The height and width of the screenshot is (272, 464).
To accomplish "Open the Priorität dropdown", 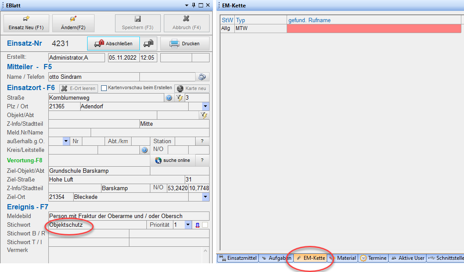I will [188, 225].
